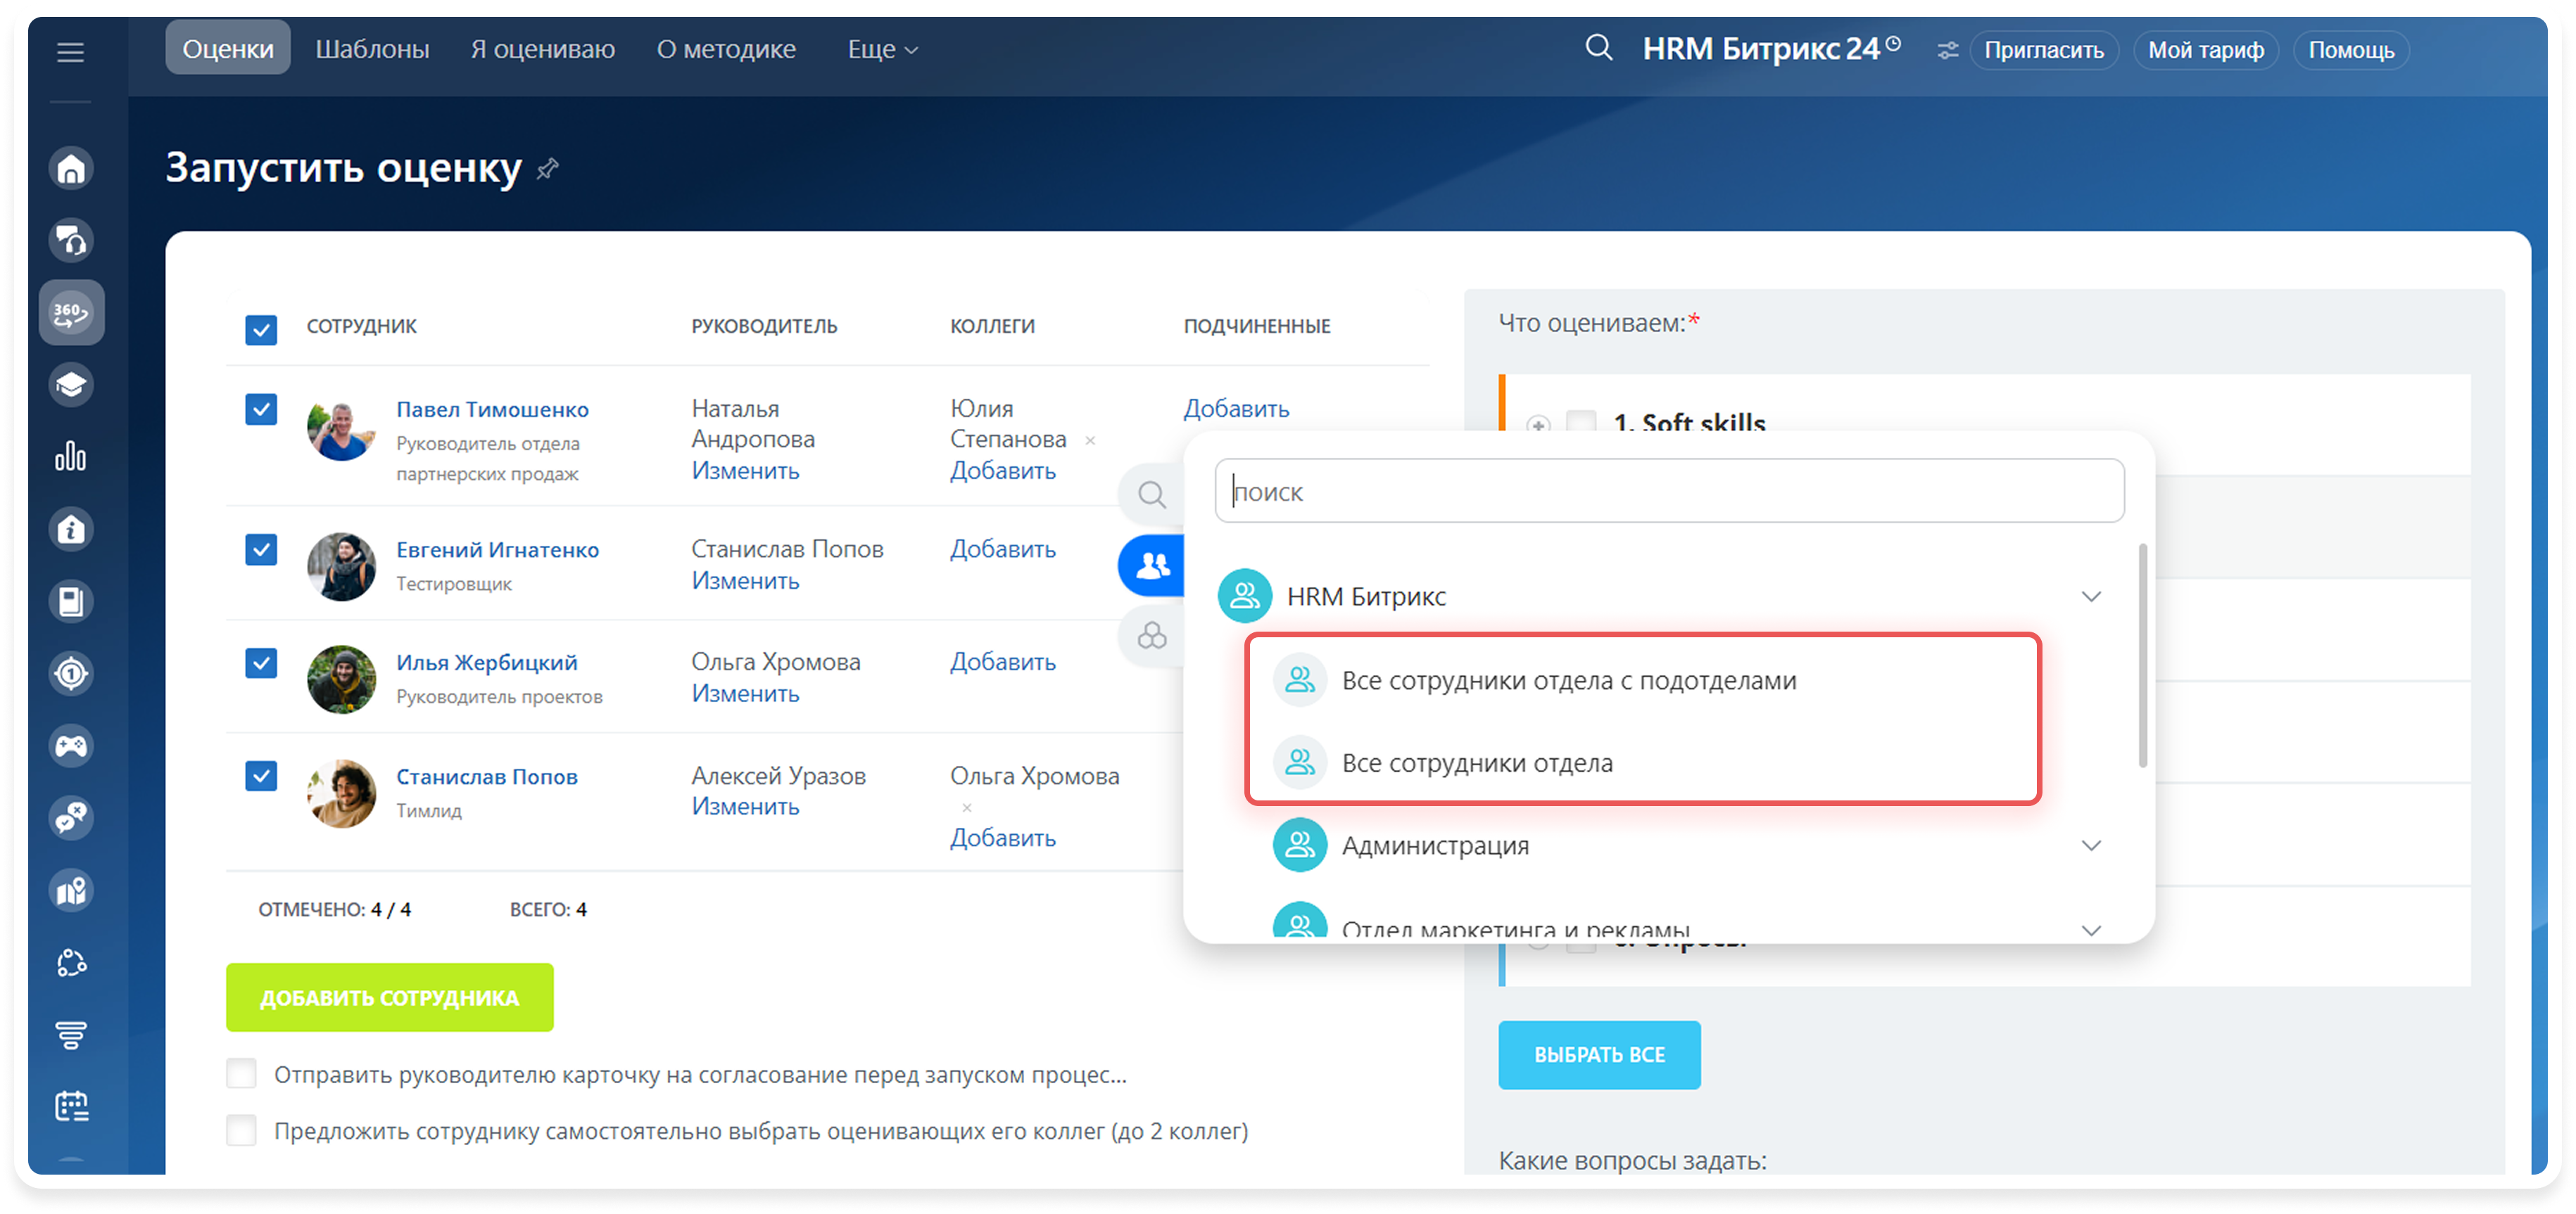Image resolution: width=2576 pixels, height=1214 pixels.
Task: Click the magnifier search icon in top bar
Action: (x=1598, y=48)
